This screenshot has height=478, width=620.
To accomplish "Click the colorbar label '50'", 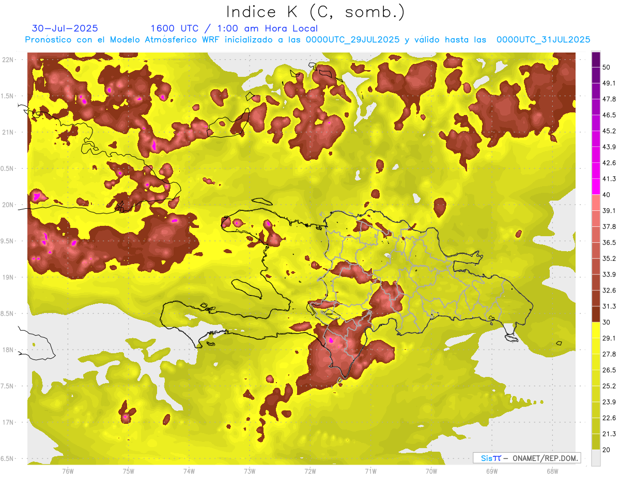I will pos(607,68).
